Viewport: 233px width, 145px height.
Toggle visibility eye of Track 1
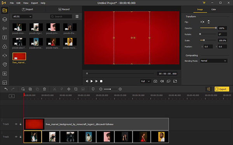pos(16,137)
